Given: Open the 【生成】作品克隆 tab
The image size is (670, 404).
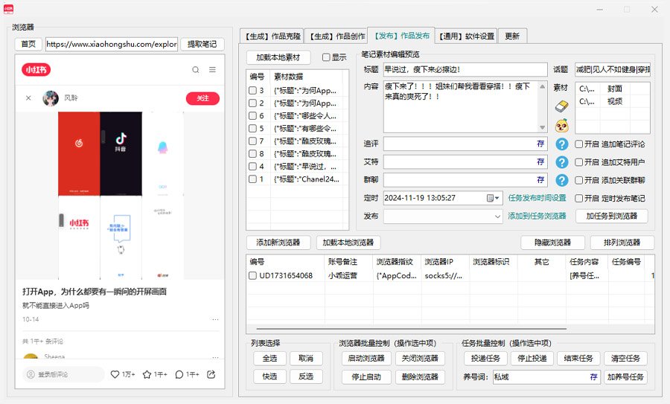Looking at the screenshot, I should point(272,36).
